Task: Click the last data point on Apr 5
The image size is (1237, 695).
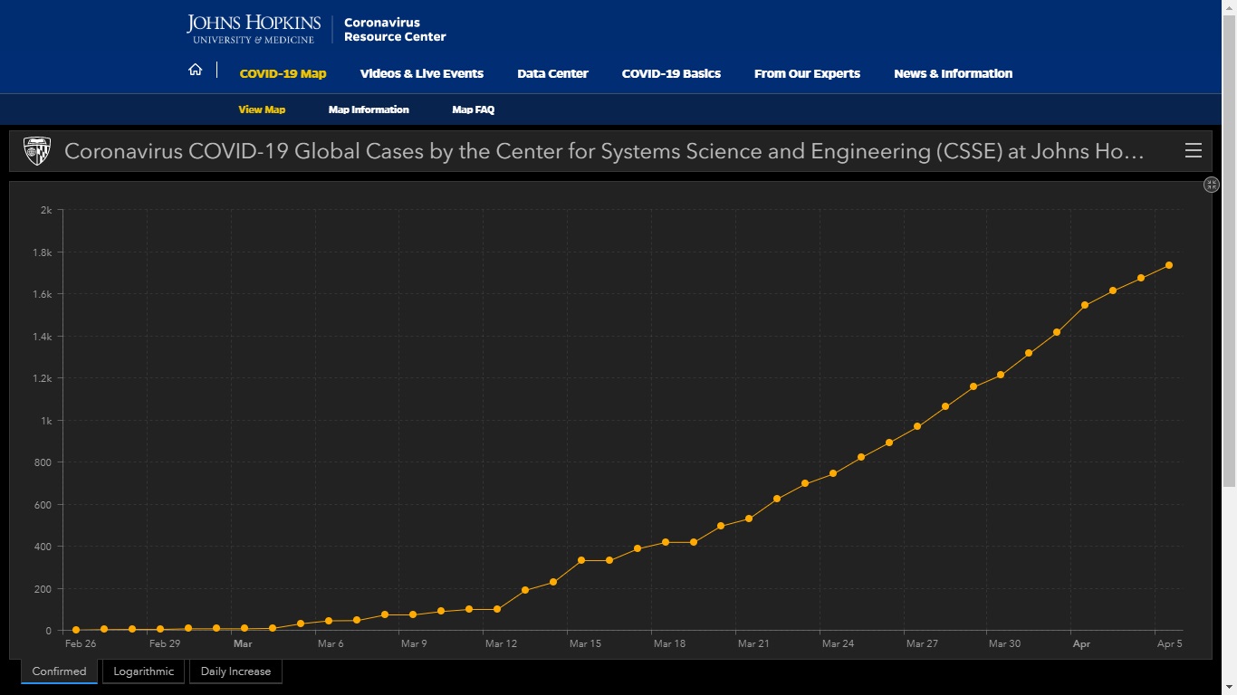Action: pos(1169,265)
